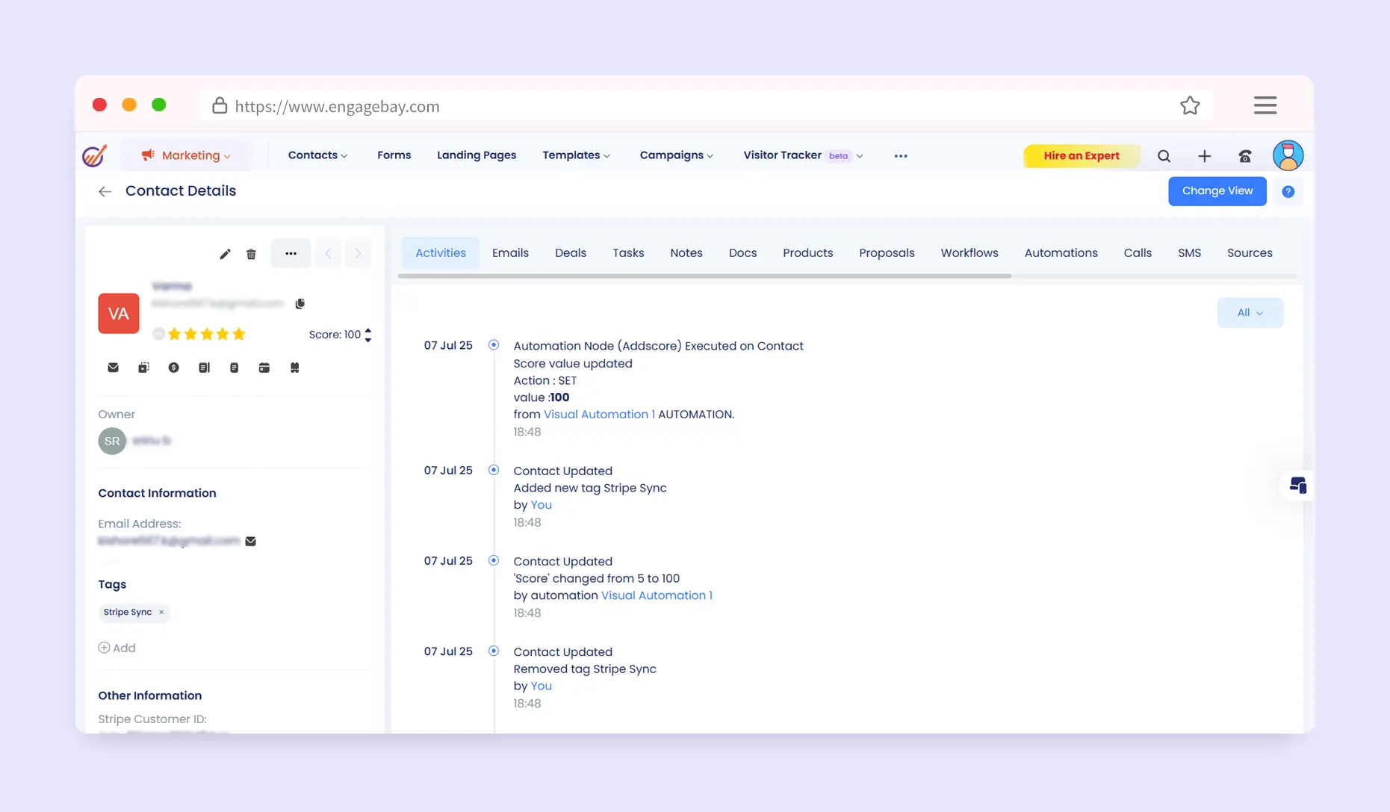Image resolution: width=1390 pixels, height=812 pixels.
Task: Delete contact using trash icon
Action: [251, 254]
